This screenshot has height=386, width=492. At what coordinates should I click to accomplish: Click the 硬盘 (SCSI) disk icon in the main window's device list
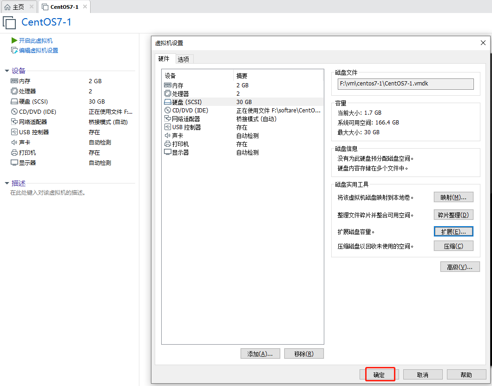click(x=14, y=102)
